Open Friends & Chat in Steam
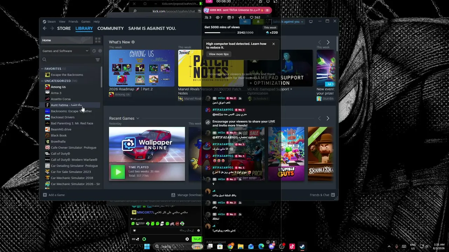This screenshot has height=252, width=449. pyautogui.click(x=322, y=195)
